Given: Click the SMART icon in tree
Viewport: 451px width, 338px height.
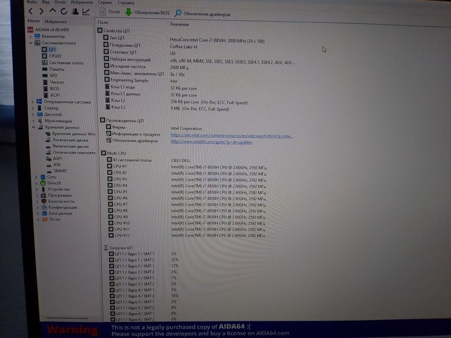Looking at the screenshot, I should [x=49, y=171].
